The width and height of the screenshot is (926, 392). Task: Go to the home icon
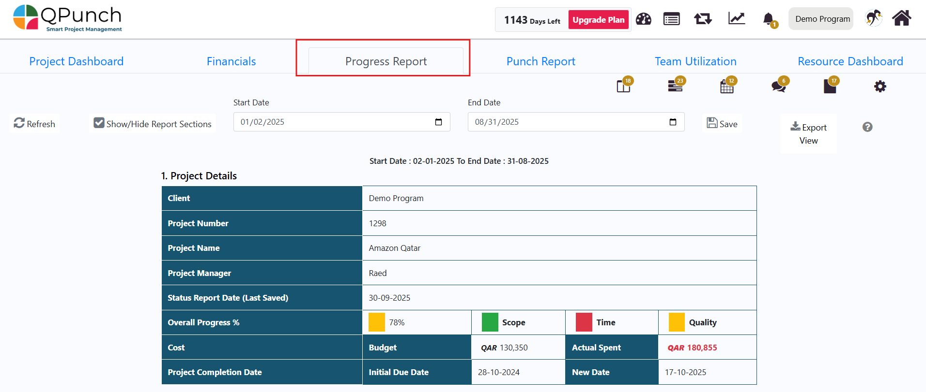[x=901, y=18]
